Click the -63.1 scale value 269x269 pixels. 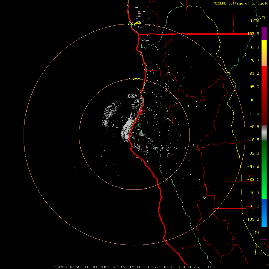[253, 180]
